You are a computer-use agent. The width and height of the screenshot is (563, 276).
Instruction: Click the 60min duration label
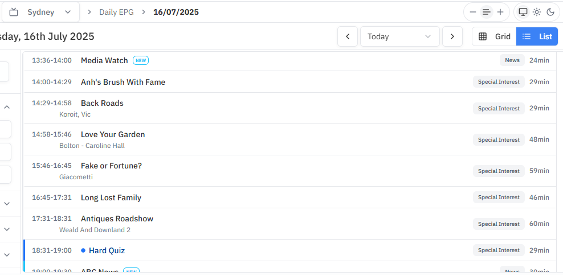coord(539,224)
